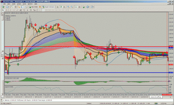Viewport: 174px width, 105px height.
Task: Select the Trendline drawing tool
Action: tap(17, 10)
